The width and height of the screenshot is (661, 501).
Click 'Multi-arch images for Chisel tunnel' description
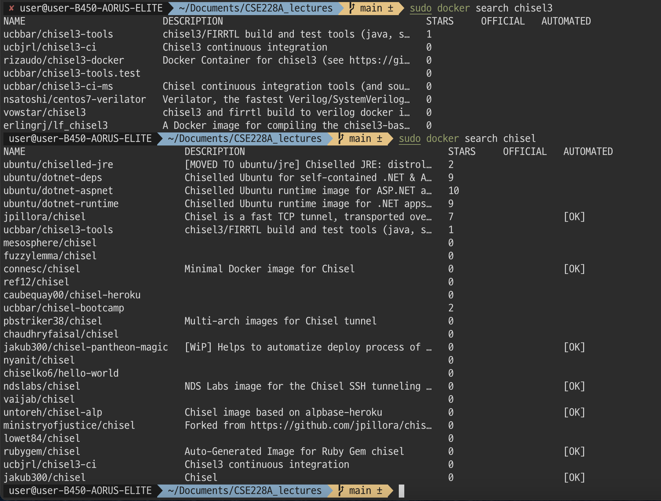coord(281,321)
